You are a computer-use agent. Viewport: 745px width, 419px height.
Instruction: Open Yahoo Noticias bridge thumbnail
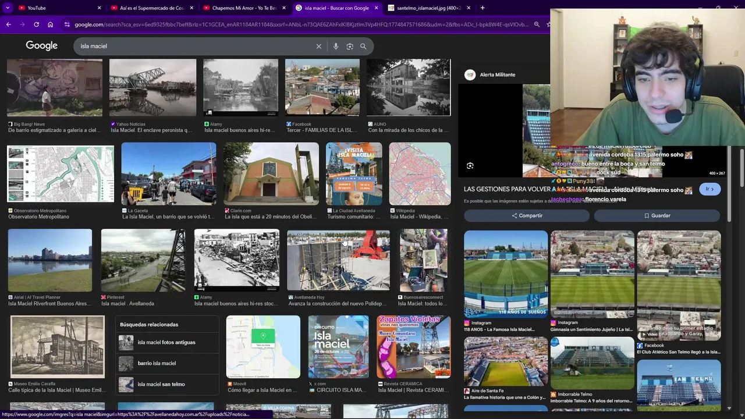(152, 87)
